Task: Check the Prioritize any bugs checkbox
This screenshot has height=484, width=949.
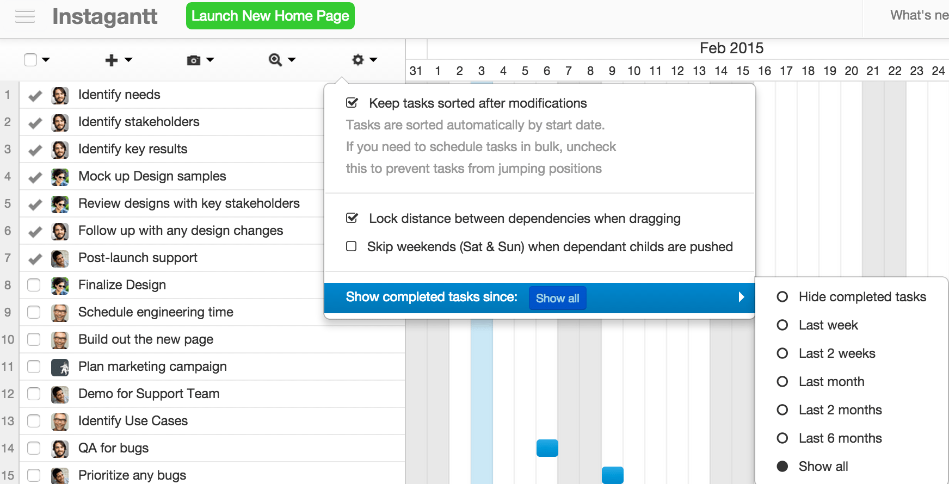Action: click(34, 475)
